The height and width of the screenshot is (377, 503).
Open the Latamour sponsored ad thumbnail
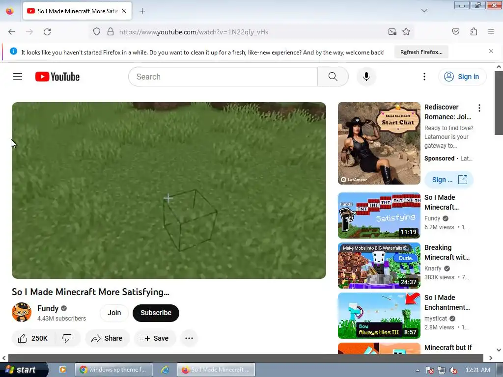(379, 143)
